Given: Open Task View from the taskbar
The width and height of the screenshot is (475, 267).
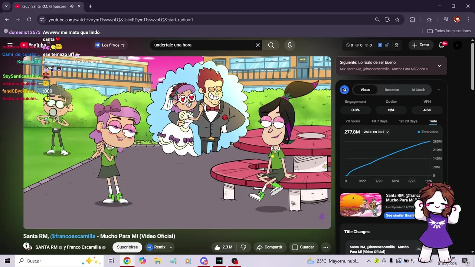Looking at the screenshot, I should click(111, 261).
